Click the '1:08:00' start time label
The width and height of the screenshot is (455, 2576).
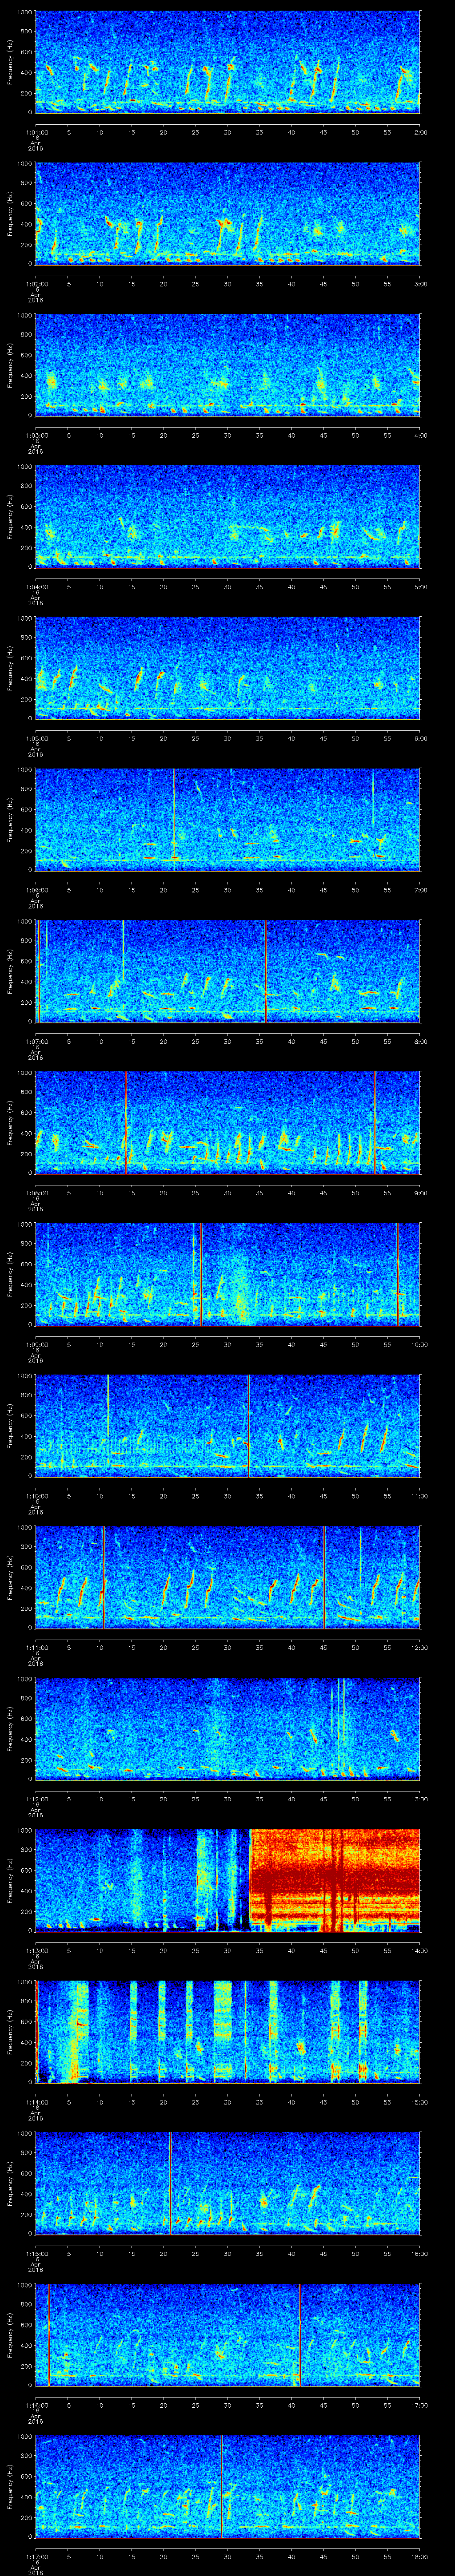(x=36, y=1194)
